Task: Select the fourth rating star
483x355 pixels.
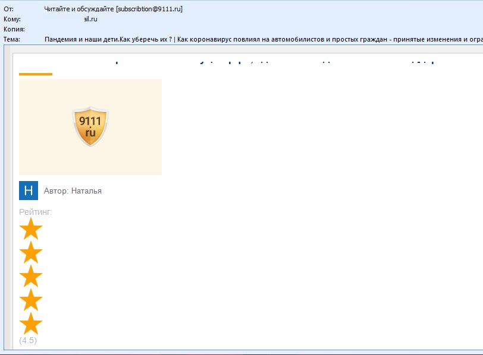Action: pos(31,300)
